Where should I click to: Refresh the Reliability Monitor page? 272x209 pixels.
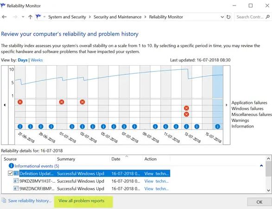pos(228,17)
